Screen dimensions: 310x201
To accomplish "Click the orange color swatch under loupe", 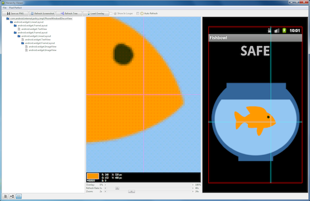I will coord(93,176).
